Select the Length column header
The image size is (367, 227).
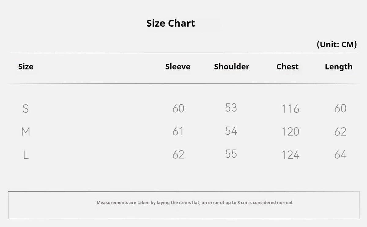339,67
